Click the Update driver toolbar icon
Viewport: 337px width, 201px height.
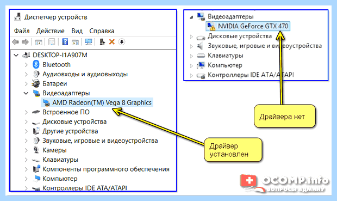pos(102,42)
